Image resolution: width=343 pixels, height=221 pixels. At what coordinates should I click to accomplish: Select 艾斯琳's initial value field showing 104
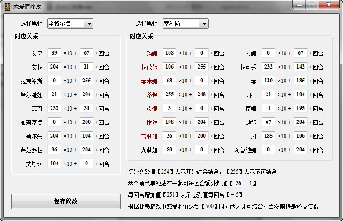[x=54, y=164]
